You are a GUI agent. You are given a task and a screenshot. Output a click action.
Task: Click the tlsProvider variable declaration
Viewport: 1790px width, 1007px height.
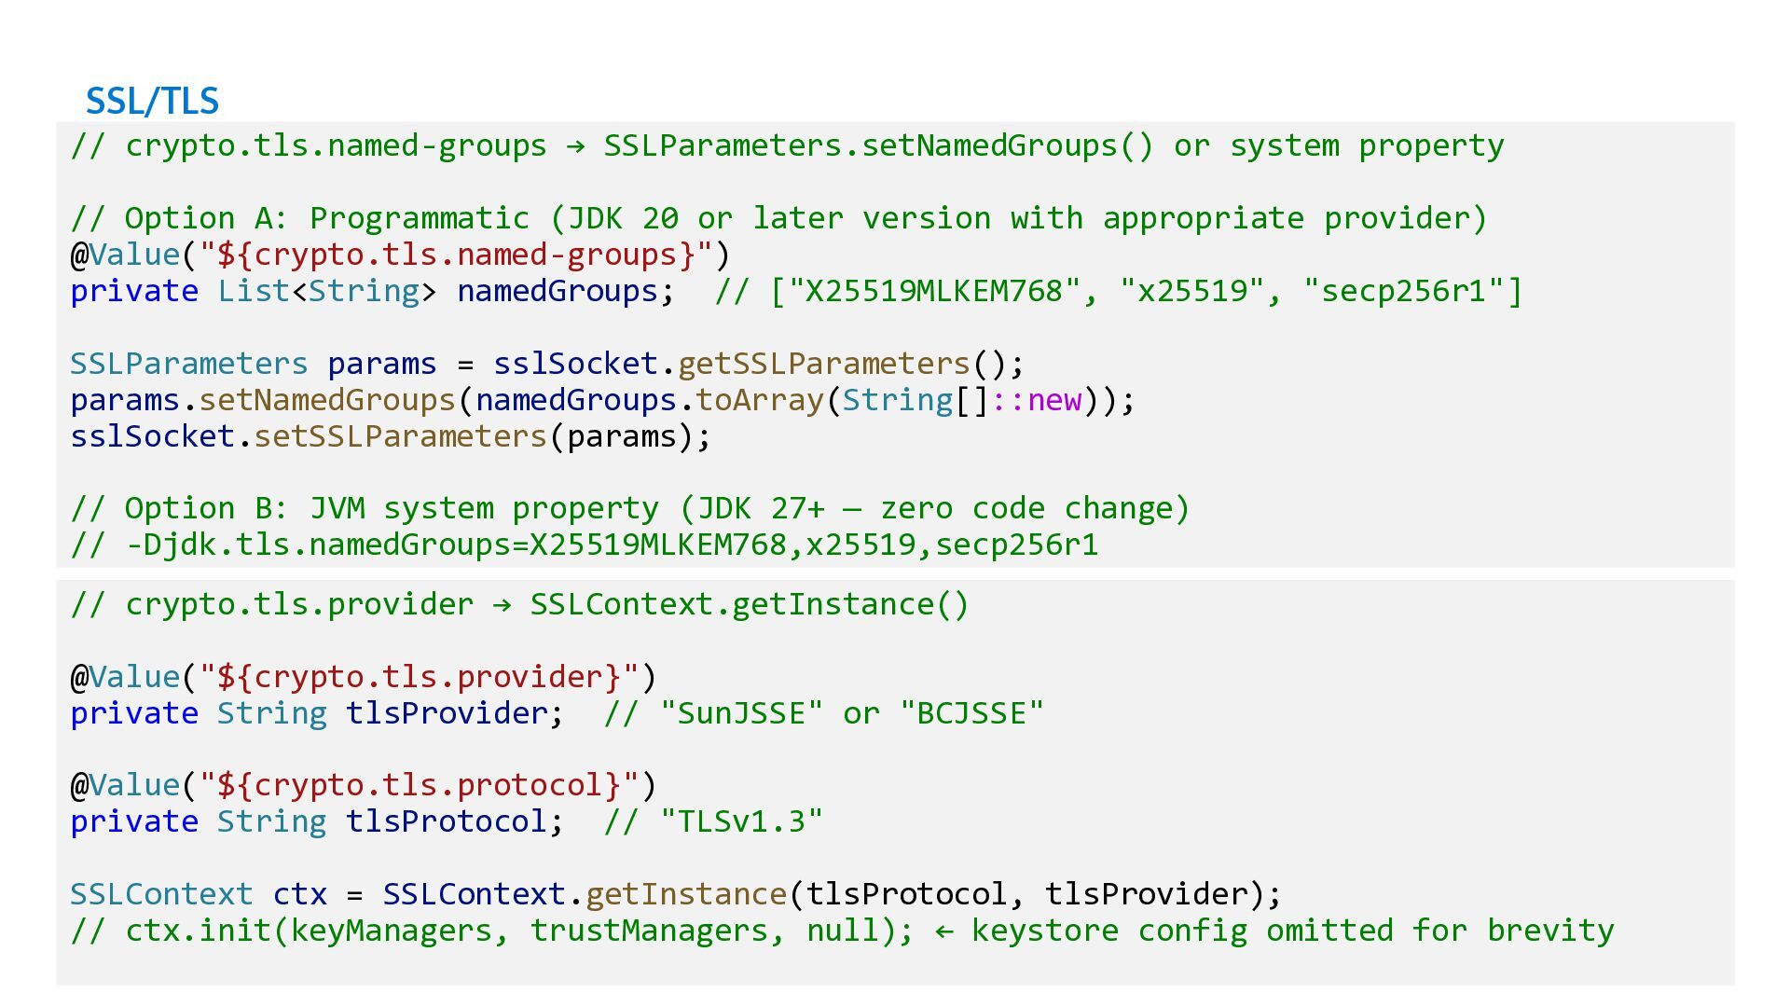(x=447, y=713)
